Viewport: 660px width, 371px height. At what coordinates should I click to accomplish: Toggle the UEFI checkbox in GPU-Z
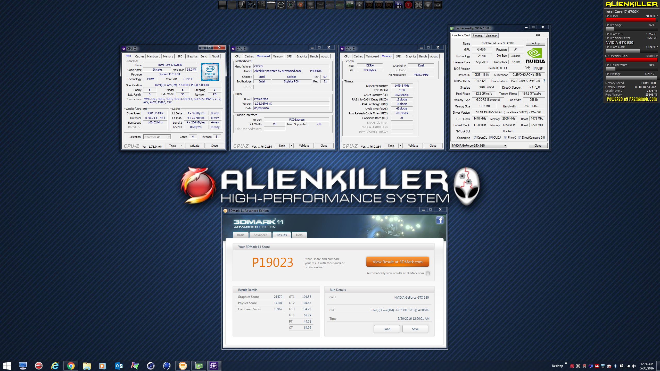(x=535, y=69)
